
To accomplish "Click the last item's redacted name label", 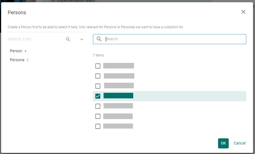I will coord(118,126).
